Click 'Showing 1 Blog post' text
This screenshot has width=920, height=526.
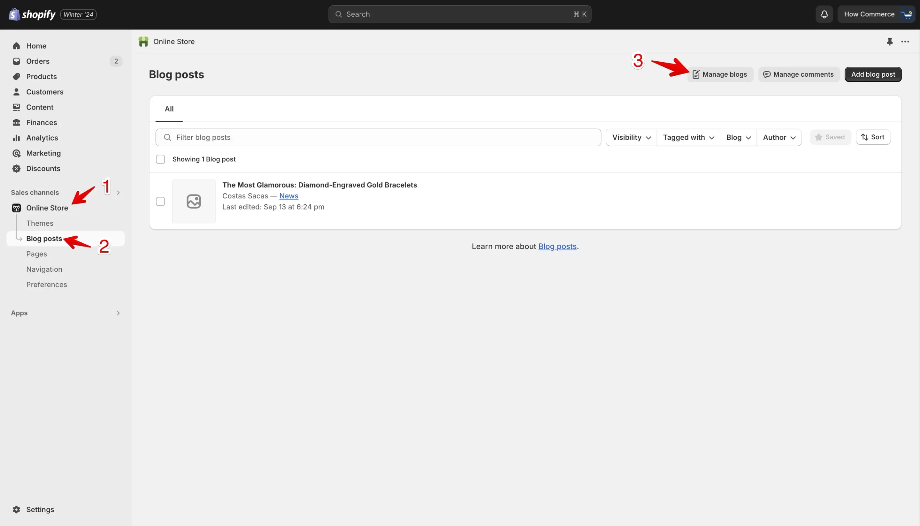click(204, 159)
